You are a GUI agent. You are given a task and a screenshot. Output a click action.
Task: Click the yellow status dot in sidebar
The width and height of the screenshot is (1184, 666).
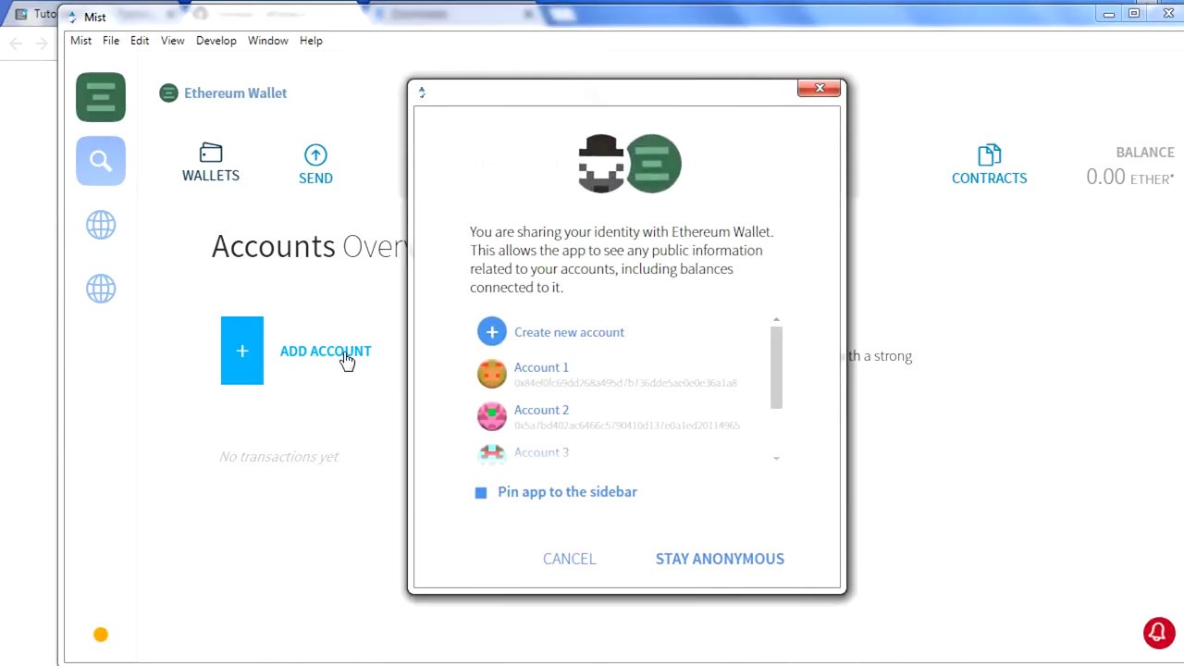101,635
